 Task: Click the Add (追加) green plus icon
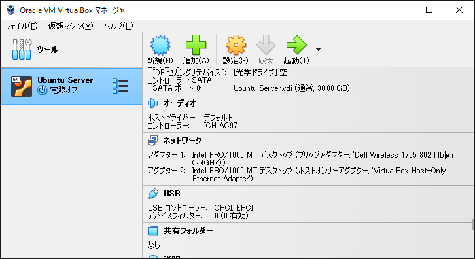(196, 45)
